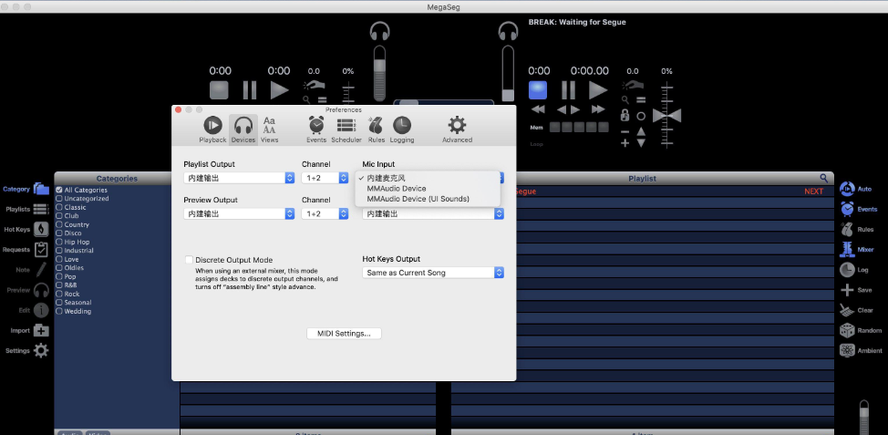Select MMAudio Device mic input option
This screenshot has width=888, height=435.
point(397,189)
